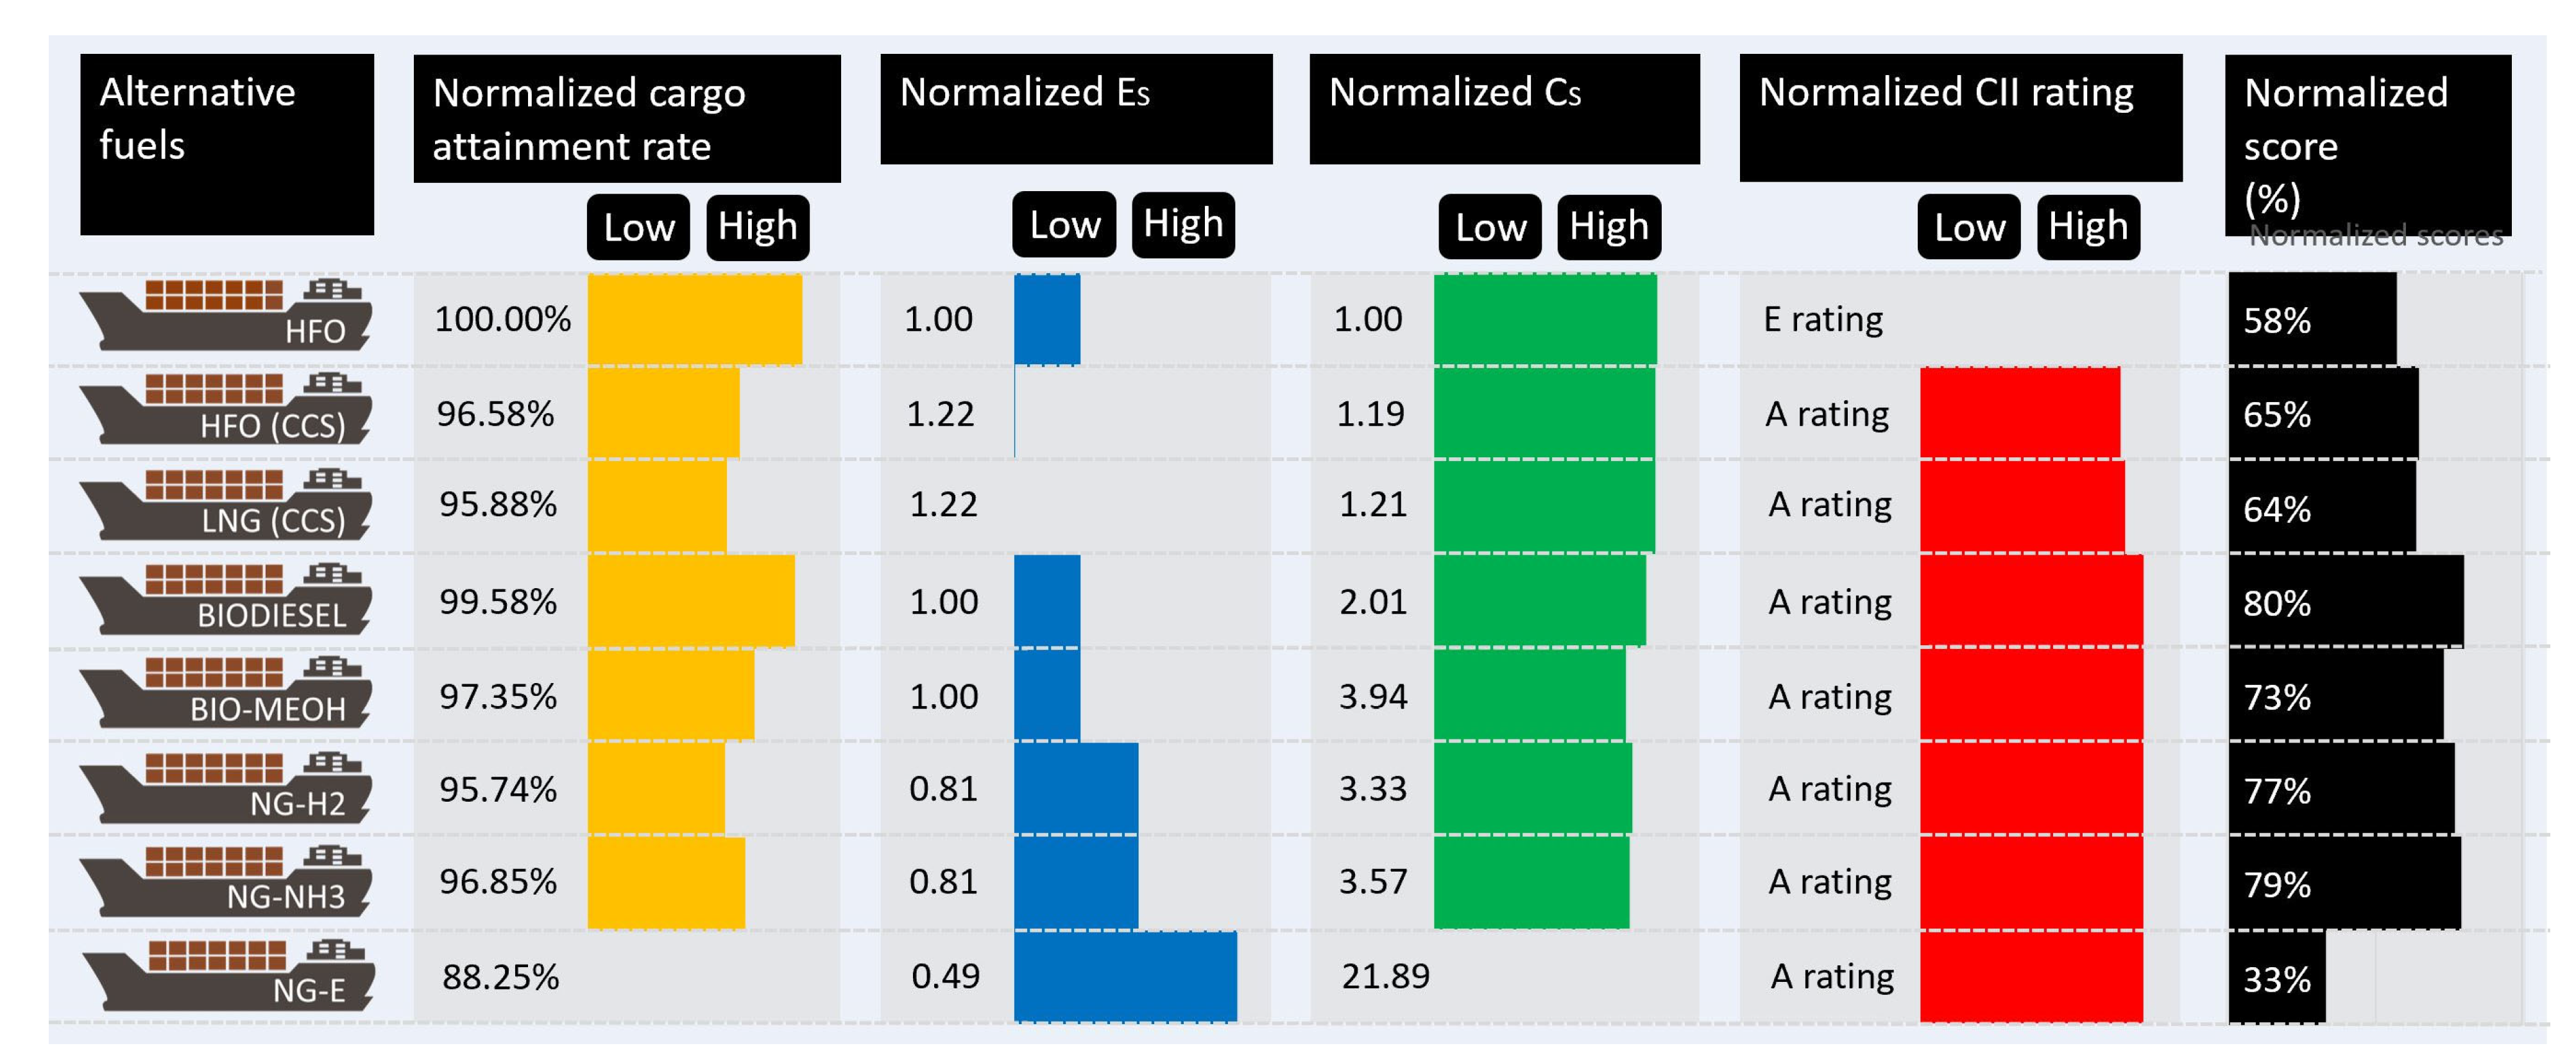Select the BIODIESEL ship icon
Image resolution: width=2576 pixels, height=1064 pixels.
[x=225, y=598]
